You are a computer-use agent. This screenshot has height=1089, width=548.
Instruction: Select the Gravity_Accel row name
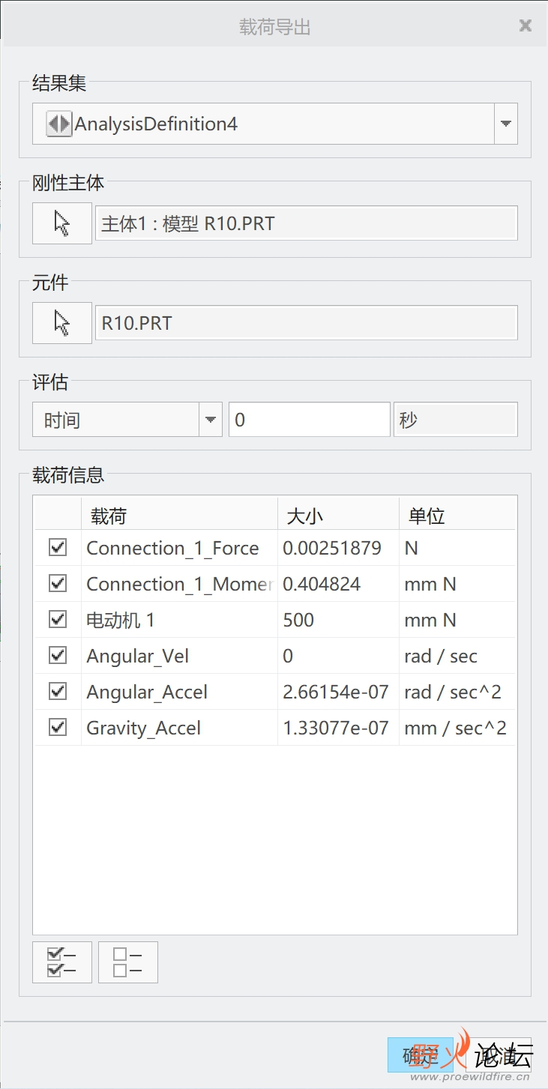tap(144, 728)
